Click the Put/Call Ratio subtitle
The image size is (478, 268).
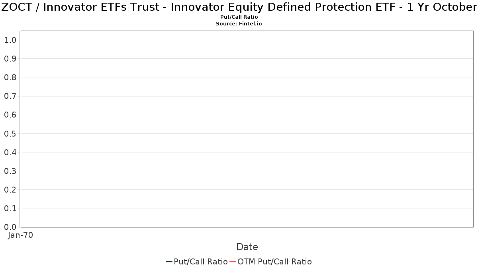tap(239, 17)
